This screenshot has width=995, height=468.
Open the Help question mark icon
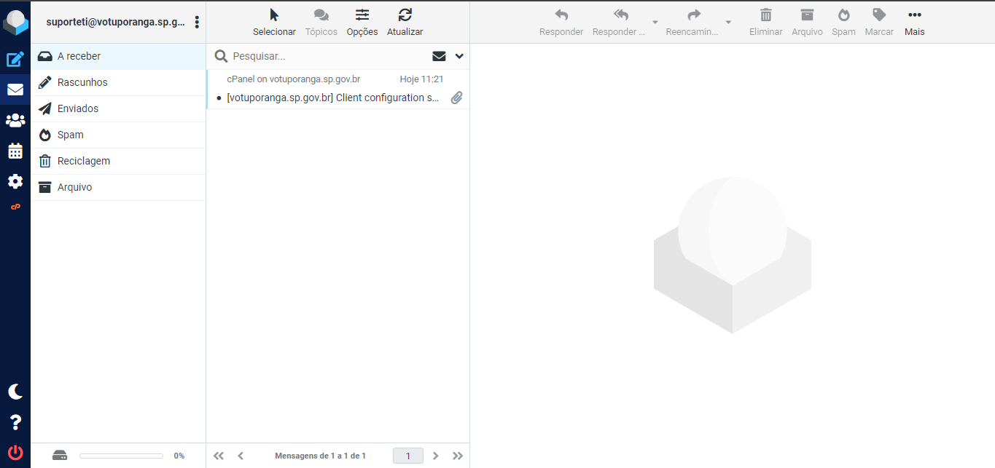[x=15, y=422]
